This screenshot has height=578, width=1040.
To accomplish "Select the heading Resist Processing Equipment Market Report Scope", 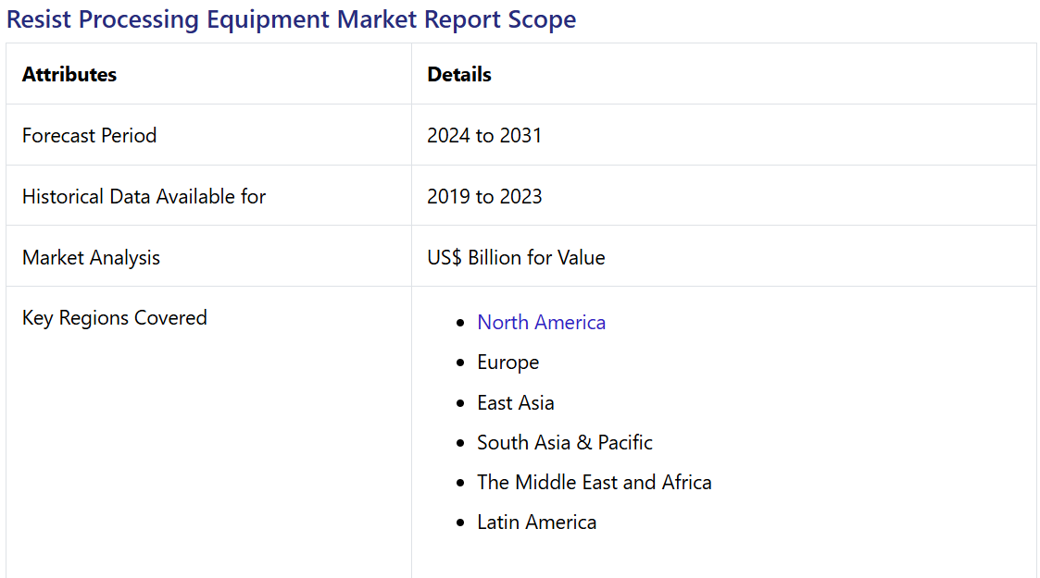I will (291, 19).
